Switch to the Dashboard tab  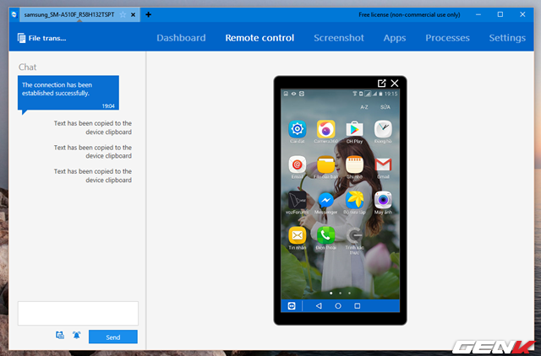pos(181,38)
